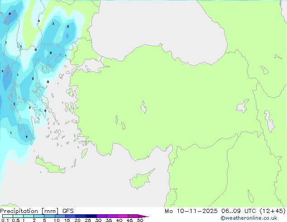Click the 'GFS' model label
The width and height of the screenshot is (287, 222).
[68, 211]
